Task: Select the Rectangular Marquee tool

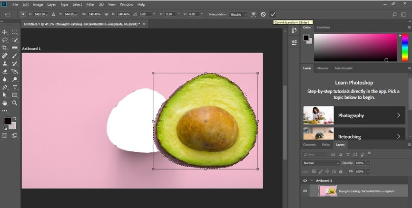Action: click(x=15, y=32)
